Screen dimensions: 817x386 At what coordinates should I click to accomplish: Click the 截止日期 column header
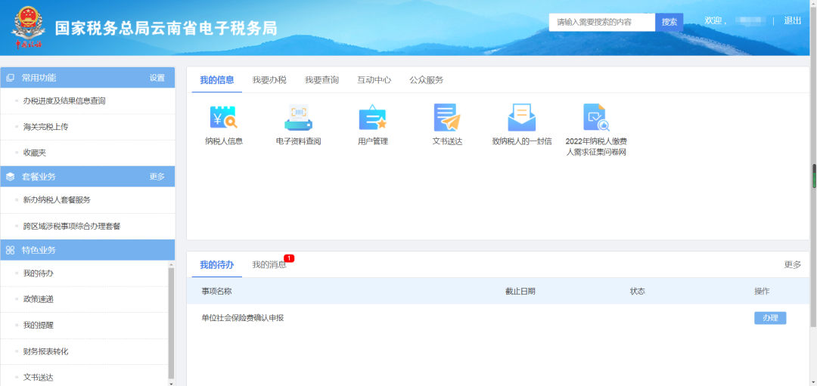click(520, 292)
